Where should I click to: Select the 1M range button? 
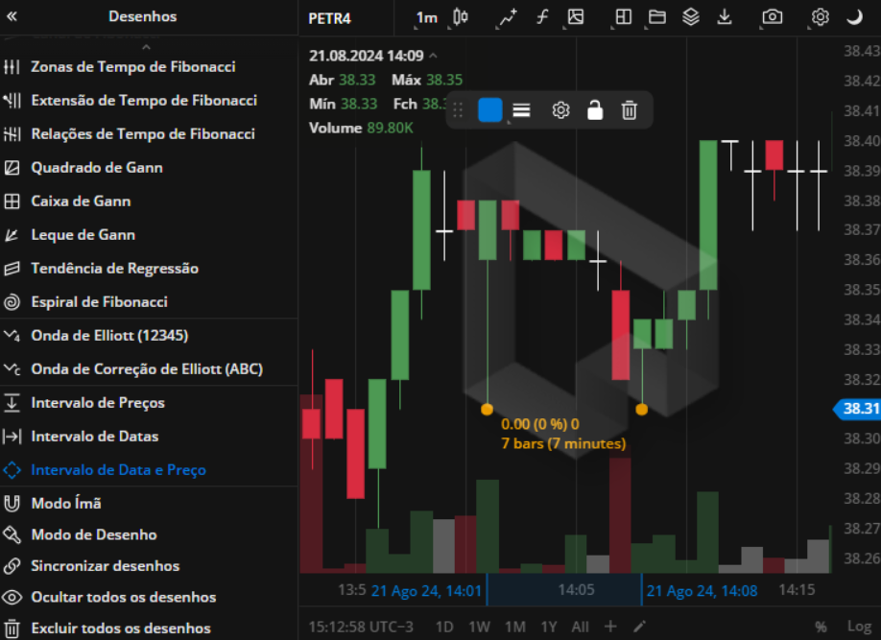[514, 627]
